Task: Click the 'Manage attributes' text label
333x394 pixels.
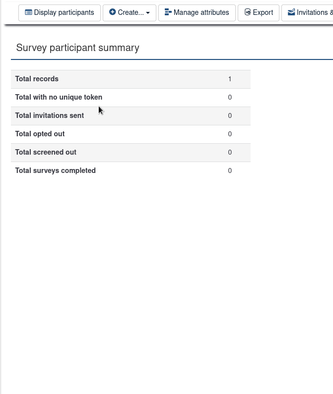Action: click(x=201, y=12)
